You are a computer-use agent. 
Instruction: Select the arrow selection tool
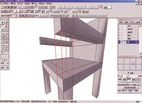tap(3, 22)
